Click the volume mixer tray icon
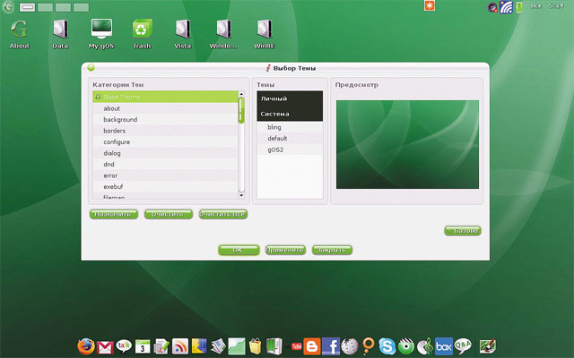 [x=492, y=7]
